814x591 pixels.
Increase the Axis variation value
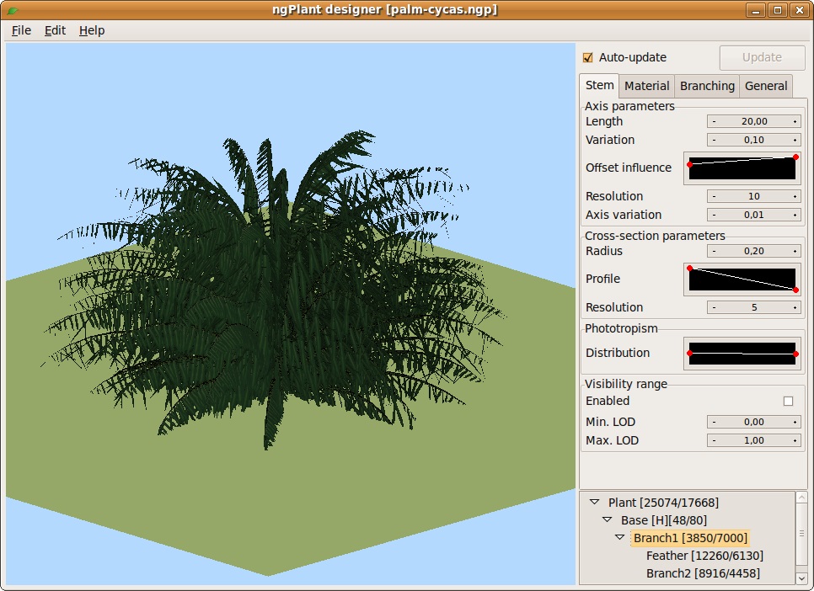[795, 215]
